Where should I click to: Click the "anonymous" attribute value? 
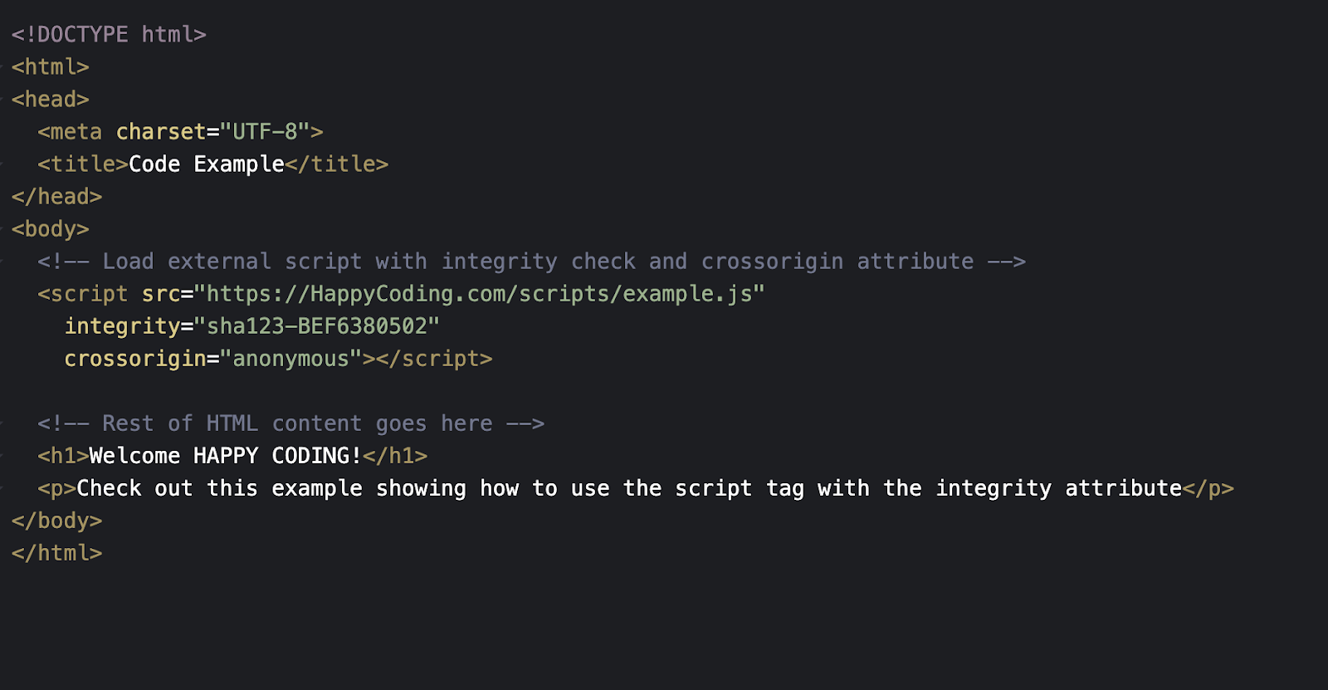click(290, 359)
